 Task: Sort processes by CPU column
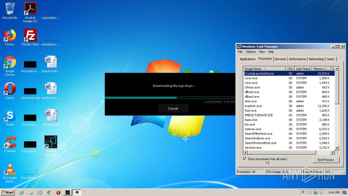290,69
